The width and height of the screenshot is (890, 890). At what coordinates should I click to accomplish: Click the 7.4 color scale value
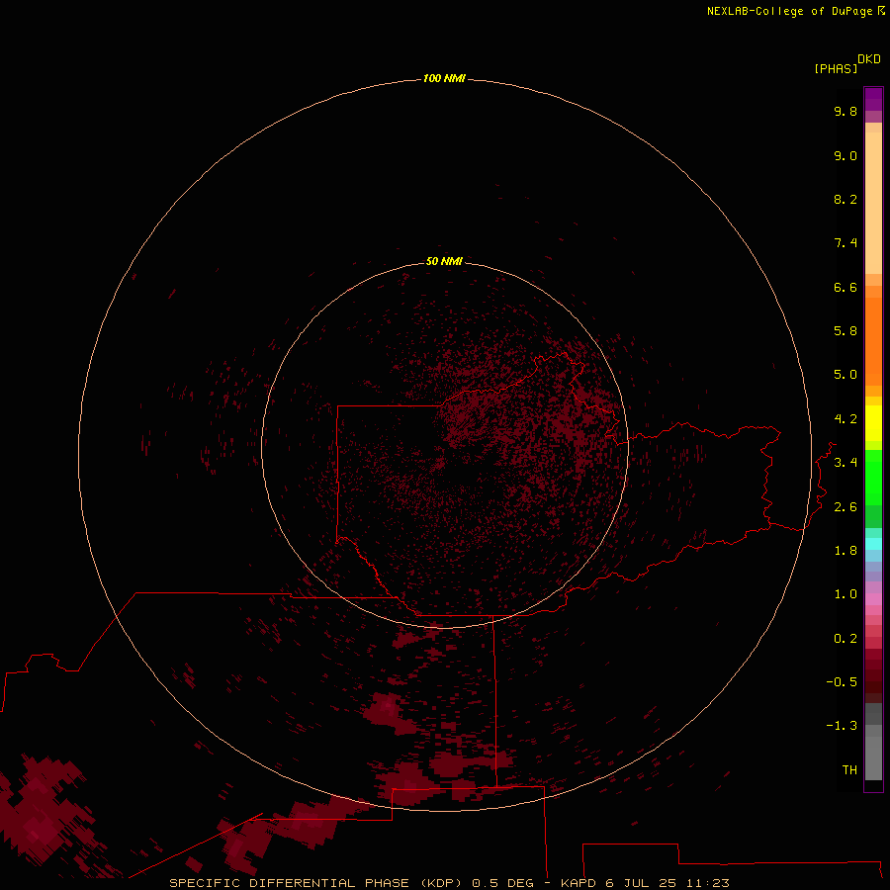[845, 243]
